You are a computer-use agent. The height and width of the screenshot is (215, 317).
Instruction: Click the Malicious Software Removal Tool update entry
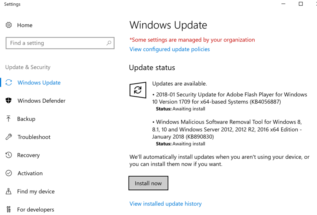click(x=227, y=129)
